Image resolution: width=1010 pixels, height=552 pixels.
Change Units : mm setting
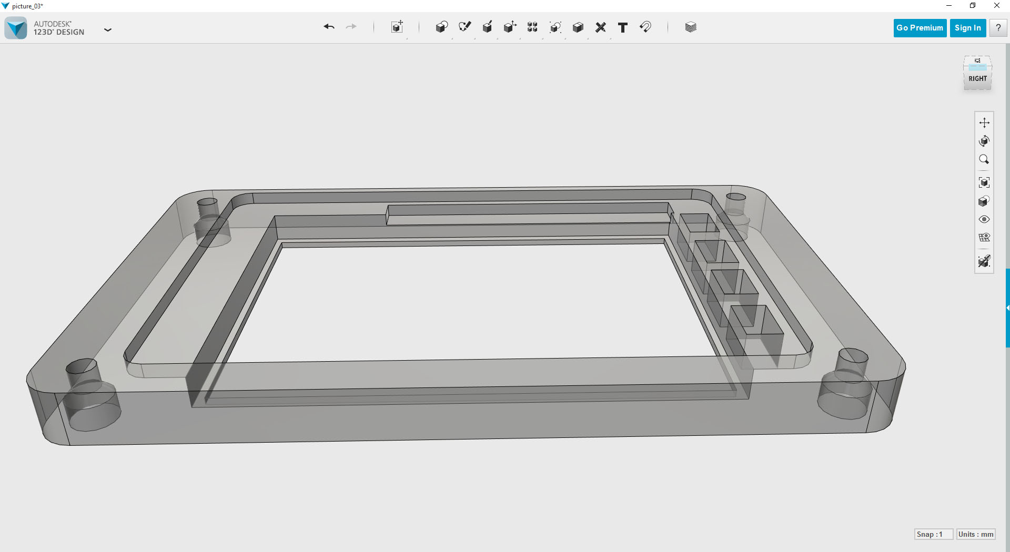point(975,534)
